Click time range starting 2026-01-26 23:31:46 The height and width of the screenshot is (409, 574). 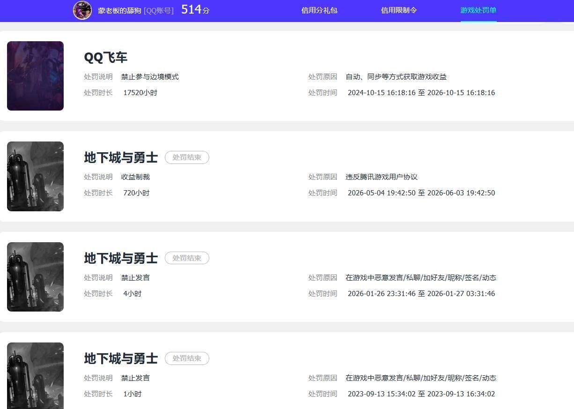pos(421,294)
